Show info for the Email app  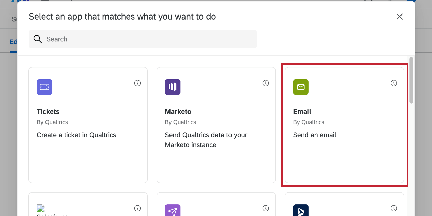[394, 83]
